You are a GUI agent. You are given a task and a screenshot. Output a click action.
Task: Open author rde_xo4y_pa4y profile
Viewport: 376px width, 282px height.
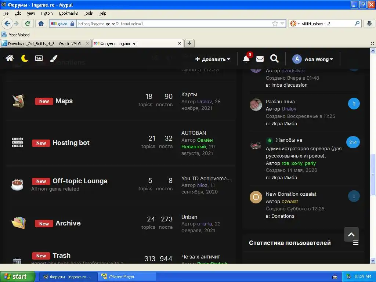pyautogui.click(x=299, y=163)
